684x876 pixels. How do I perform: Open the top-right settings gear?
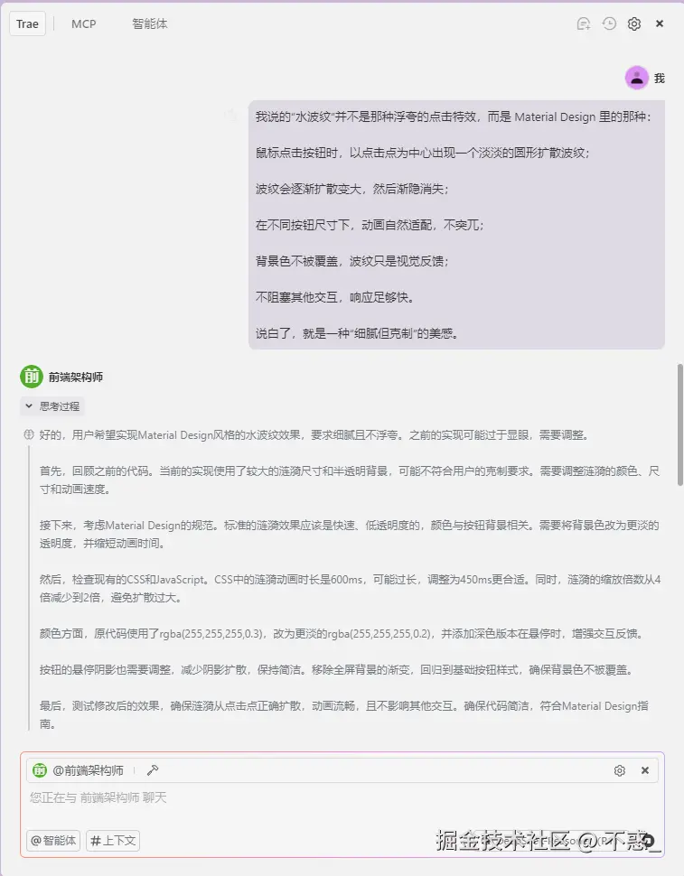[634, 24]
